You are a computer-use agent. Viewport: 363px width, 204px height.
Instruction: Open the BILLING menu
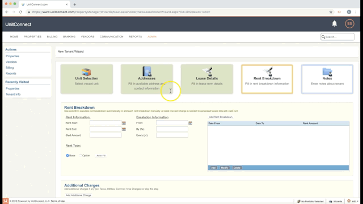pyautogui.click(x=52, y=37)
